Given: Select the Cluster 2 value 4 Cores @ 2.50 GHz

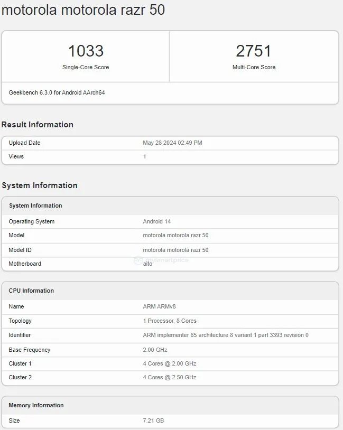Looking at the screenshot, I should pos(170,377).
